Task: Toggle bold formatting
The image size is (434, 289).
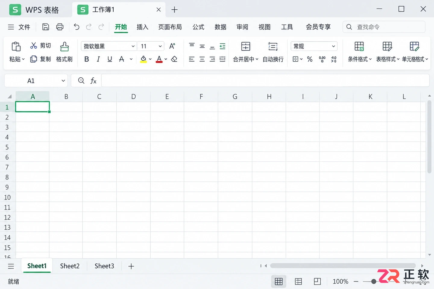Action: click(86, 59)
